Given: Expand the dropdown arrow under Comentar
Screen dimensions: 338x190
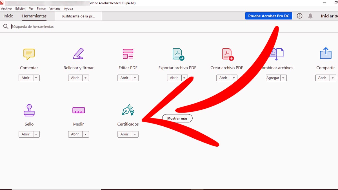Looking at the screenshot, I should [x=36, y=78].
